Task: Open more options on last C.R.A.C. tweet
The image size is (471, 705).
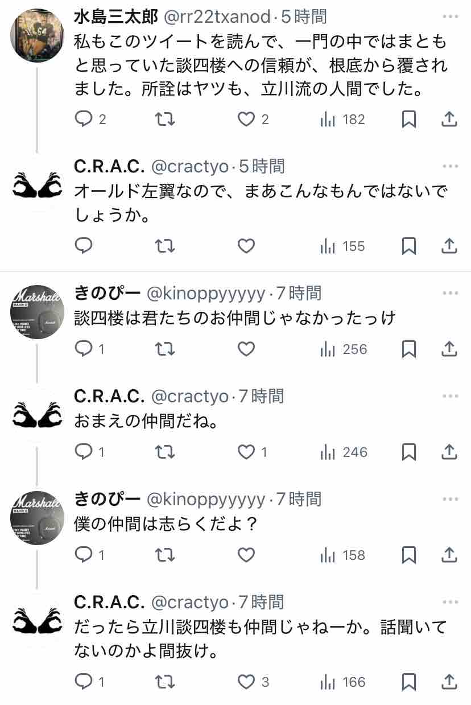Action: pos(450,602)
